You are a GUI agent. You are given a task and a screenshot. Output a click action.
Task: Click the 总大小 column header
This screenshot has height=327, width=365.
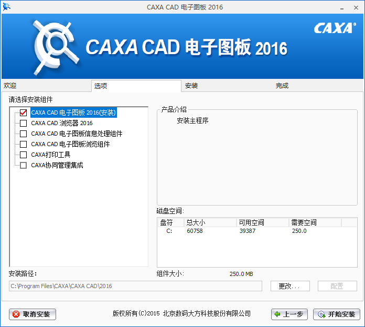[x=210, y=223]
